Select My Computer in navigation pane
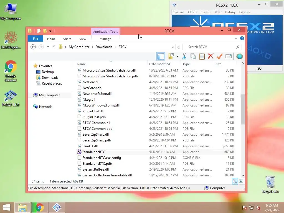The width and height of the screenshot is (284, 213). 49,95
